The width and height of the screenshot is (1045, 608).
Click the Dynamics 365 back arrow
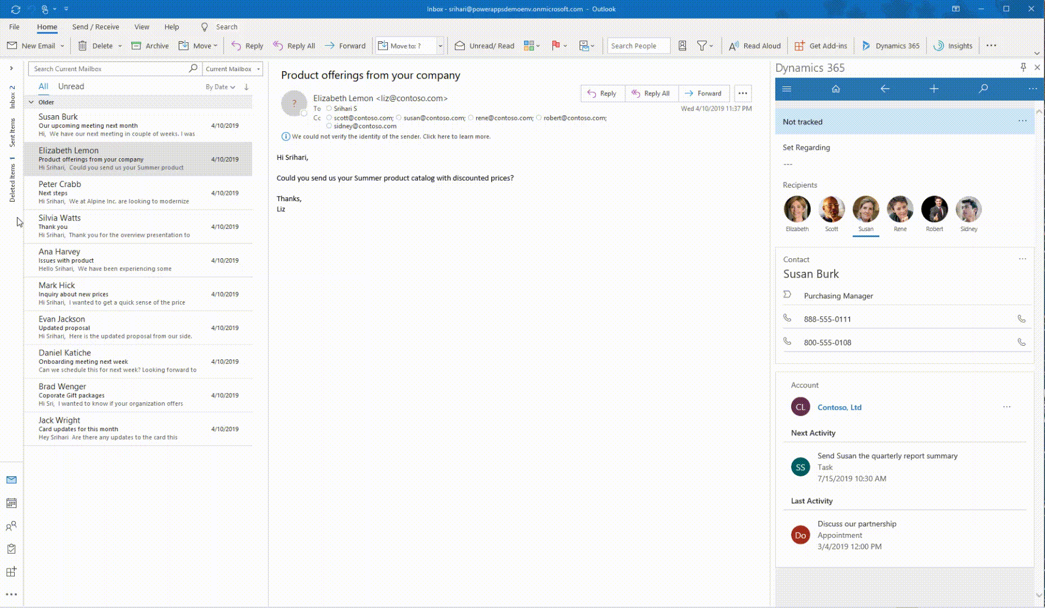click(885, 89)
